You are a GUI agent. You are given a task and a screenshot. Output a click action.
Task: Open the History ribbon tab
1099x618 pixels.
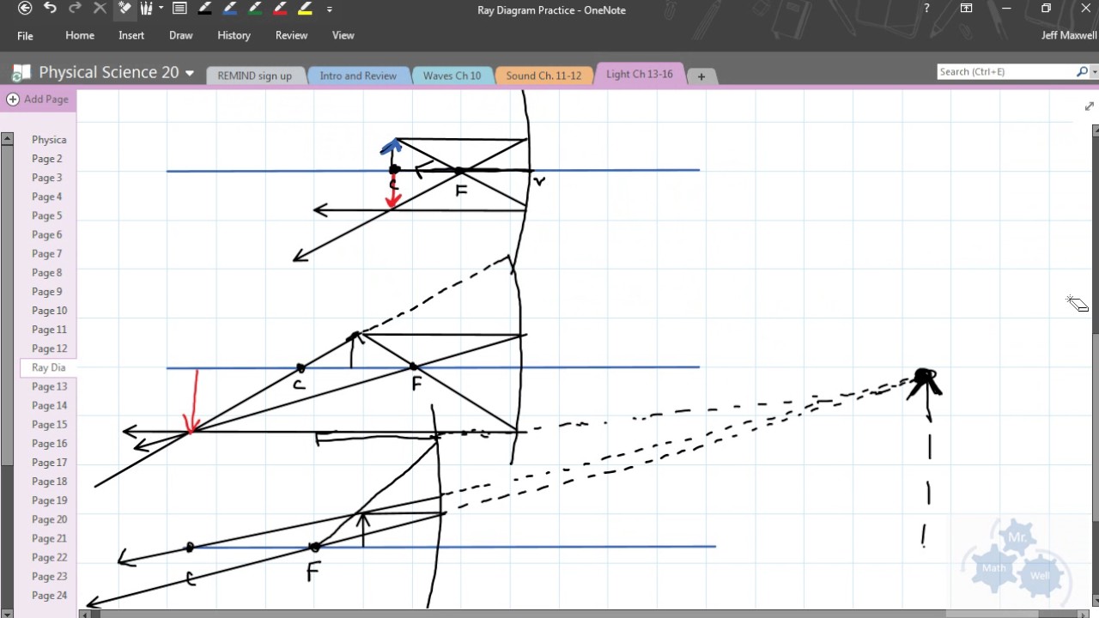click(234, 35)
